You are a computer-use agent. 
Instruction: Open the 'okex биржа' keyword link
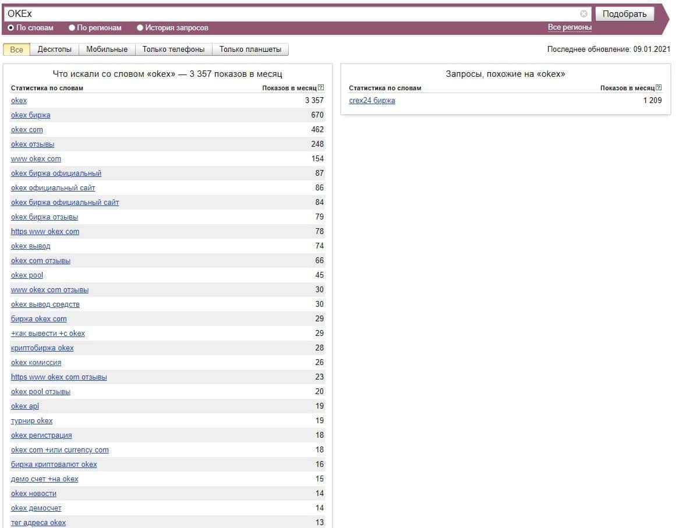[30, 115]
